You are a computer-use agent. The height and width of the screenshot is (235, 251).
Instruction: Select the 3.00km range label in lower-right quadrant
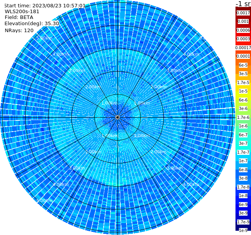pyautogui.click(x=175, y=168)
